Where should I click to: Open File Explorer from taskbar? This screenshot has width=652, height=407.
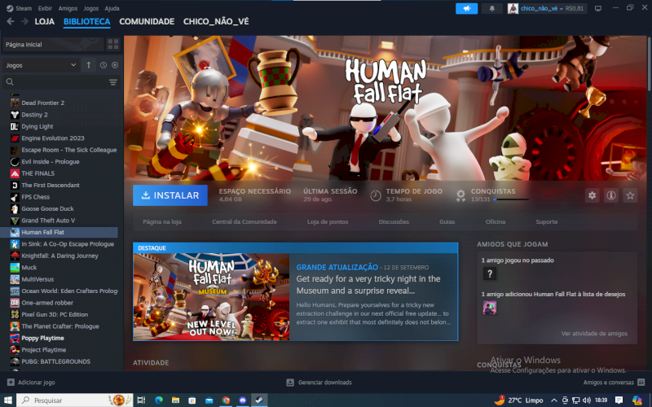[x=175, y=400]
